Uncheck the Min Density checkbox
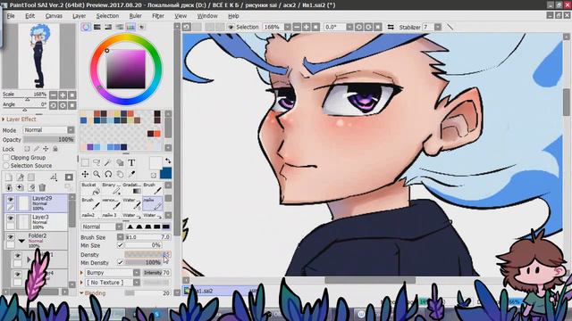 point(120,262)
